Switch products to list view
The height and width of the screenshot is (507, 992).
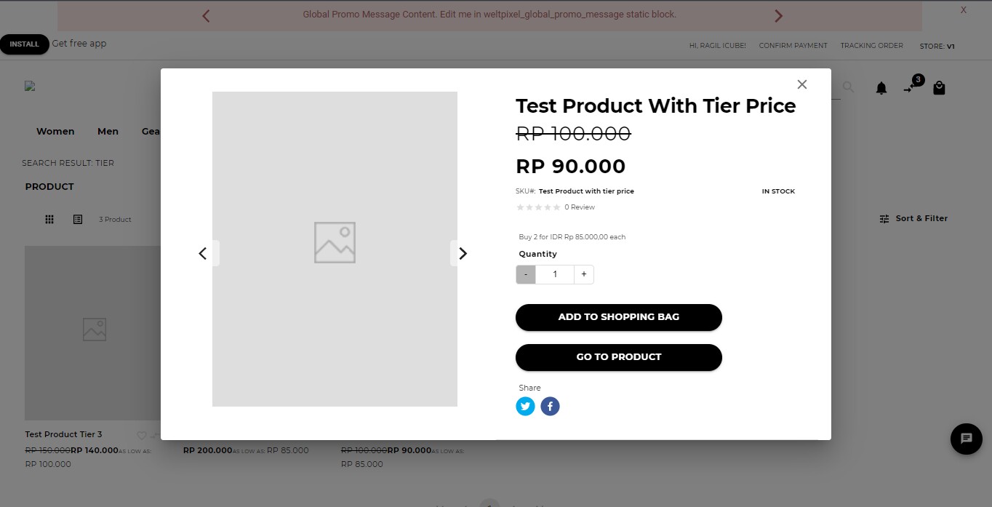click(x=78, y=219)
